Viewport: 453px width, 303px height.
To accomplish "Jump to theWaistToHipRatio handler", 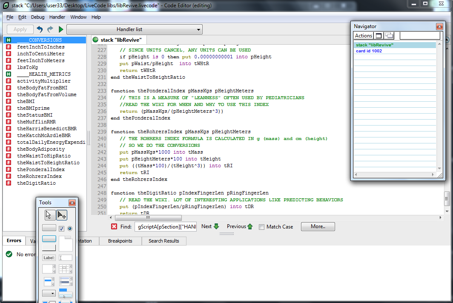I will click(43, 156).
